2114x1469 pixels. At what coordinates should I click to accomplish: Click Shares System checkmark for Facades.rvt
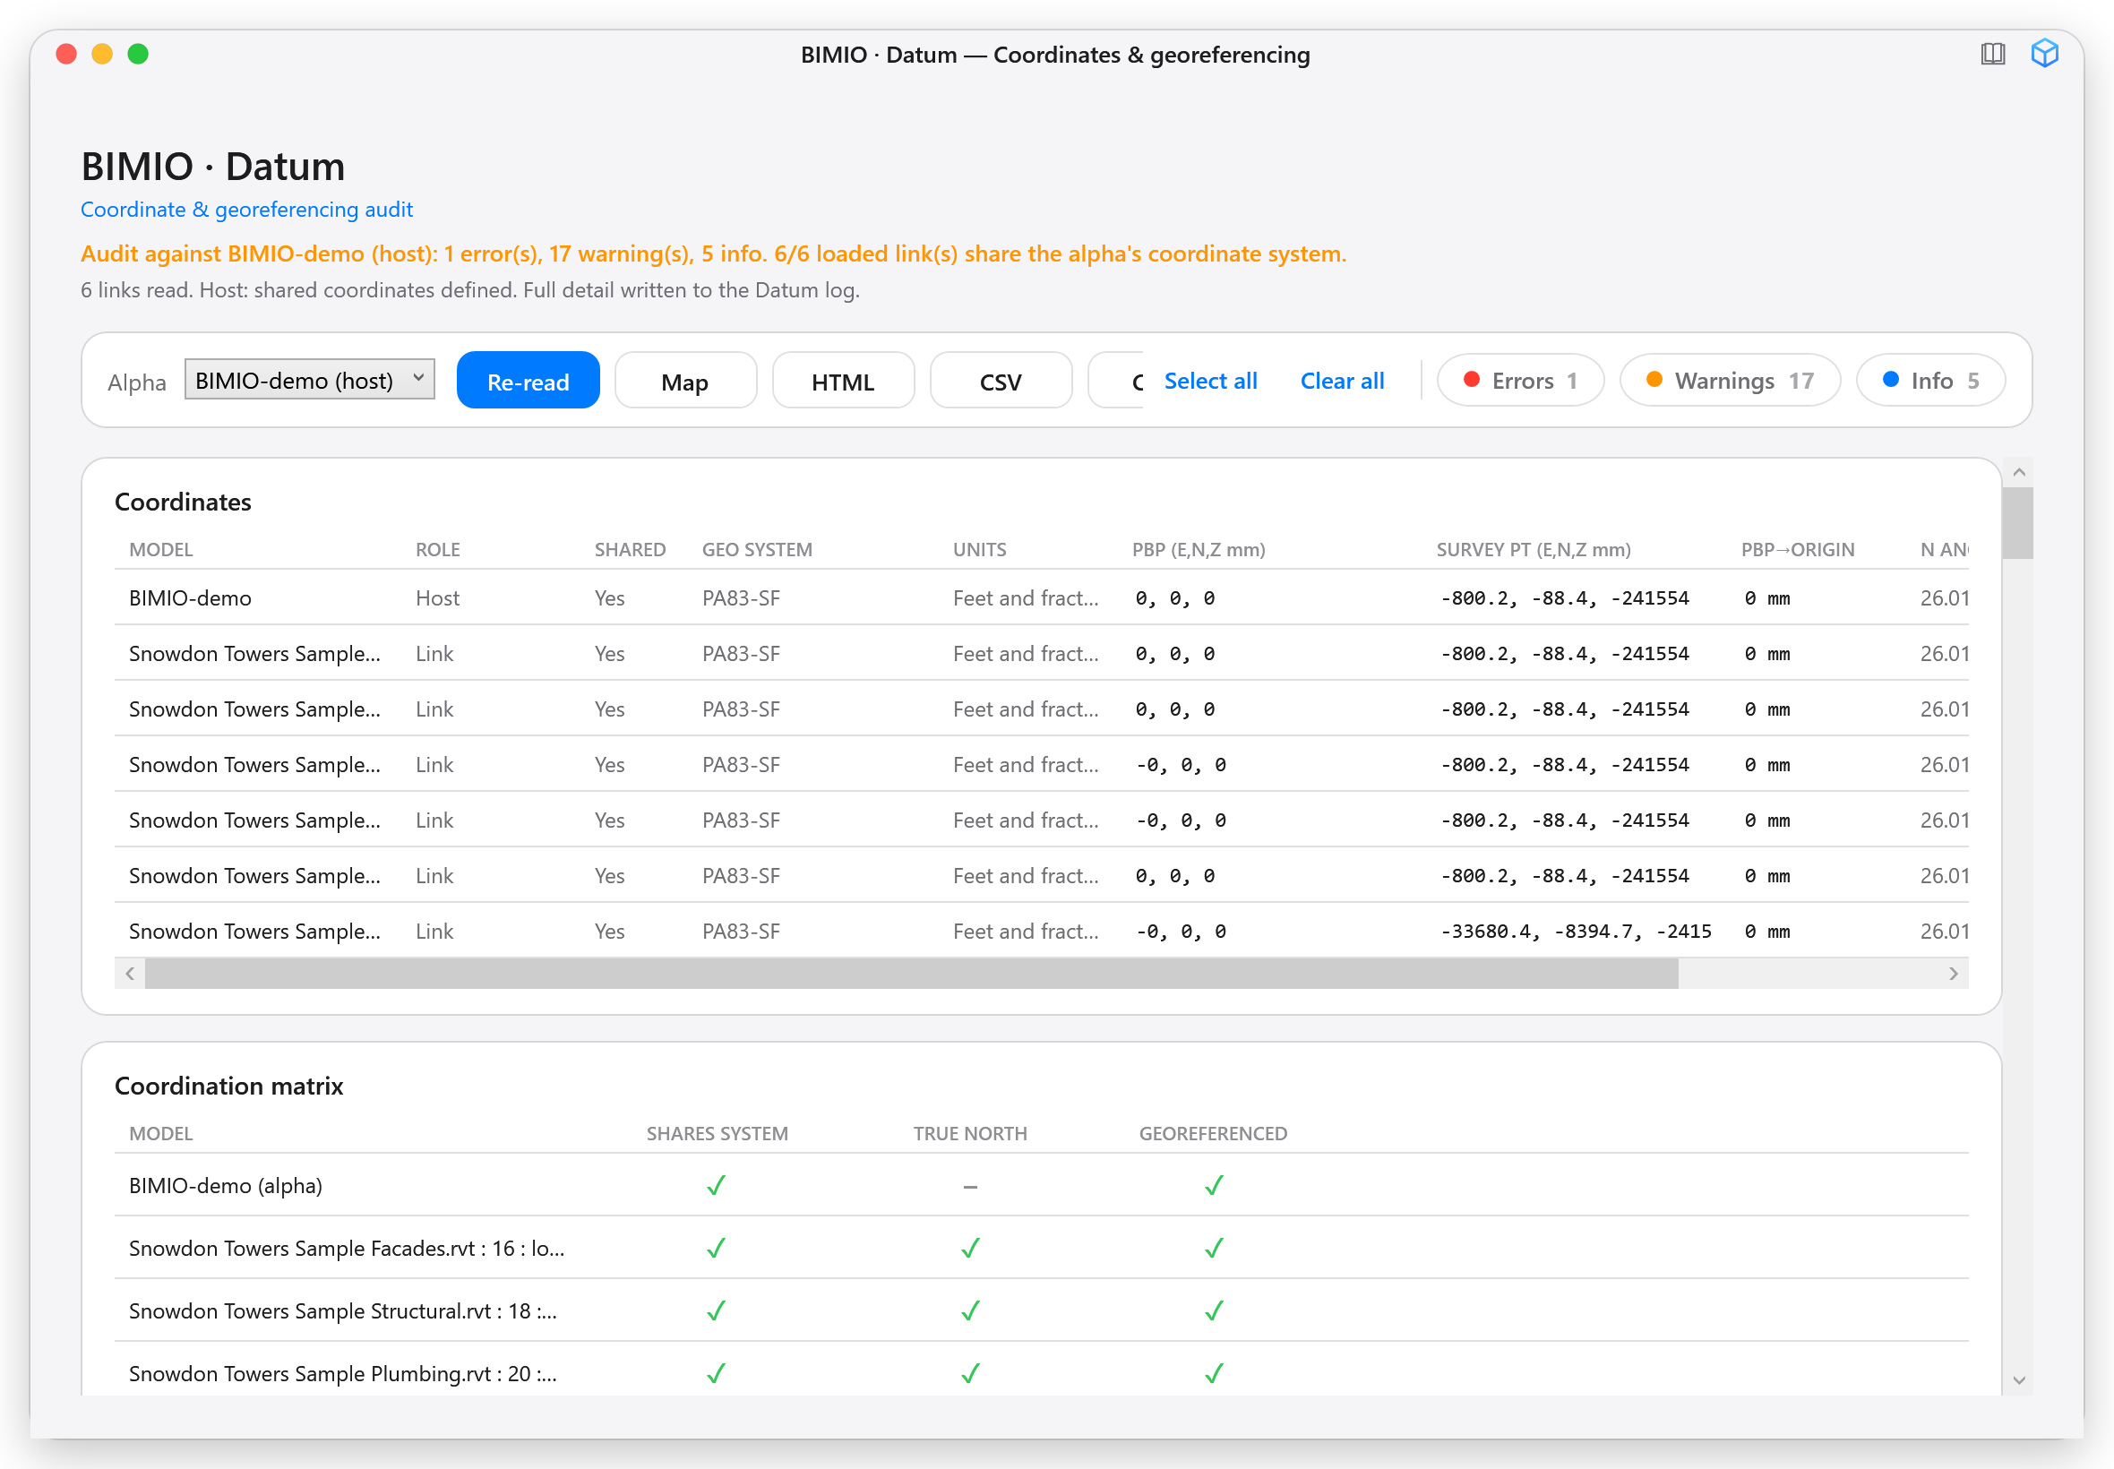716,1247
